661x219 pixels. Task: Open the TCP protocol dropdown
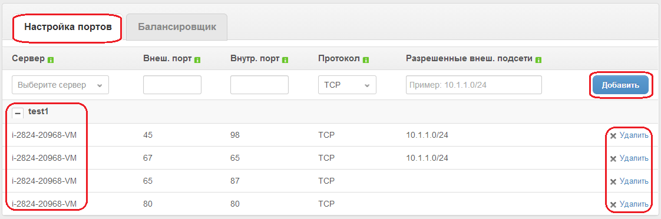347,85
